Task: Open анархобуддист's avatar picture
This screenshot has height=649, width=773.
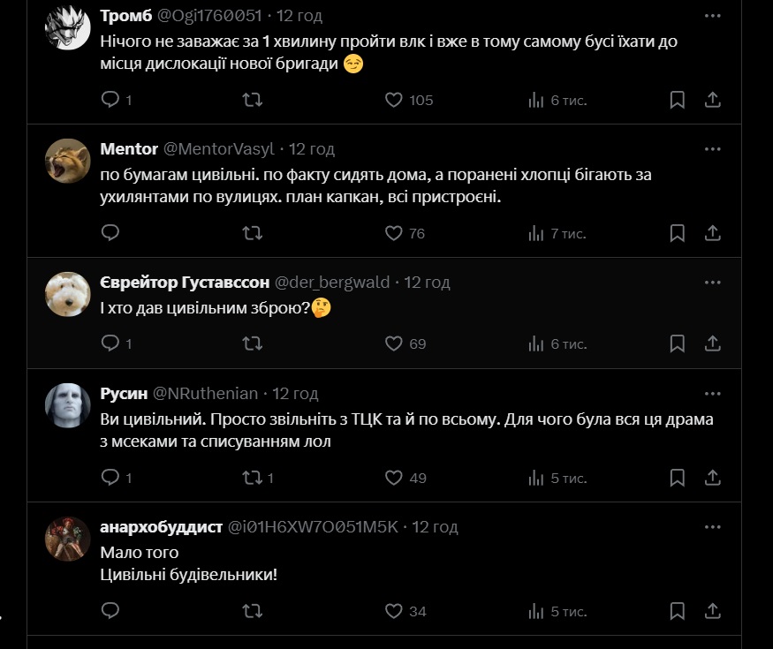Action: point(67,539)
